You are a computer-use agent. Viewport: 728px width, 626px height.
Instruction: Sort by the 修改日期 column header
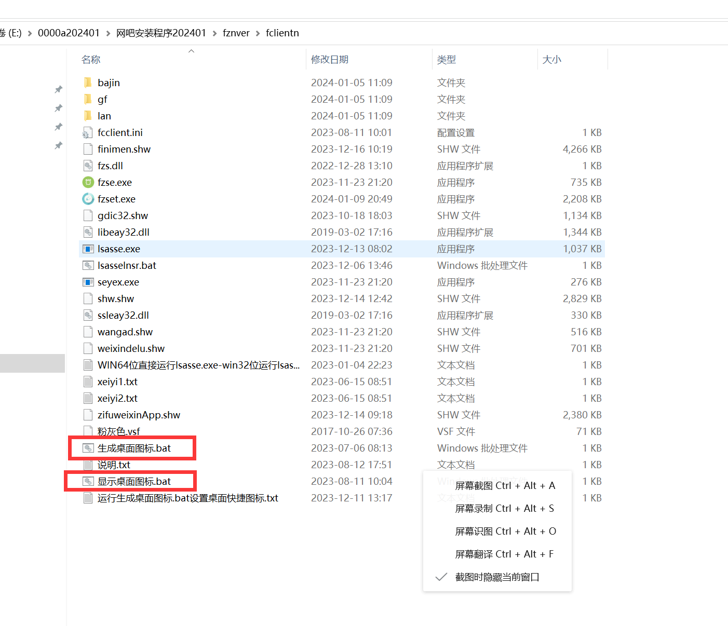pyautogui.click(x=330, y=60)
